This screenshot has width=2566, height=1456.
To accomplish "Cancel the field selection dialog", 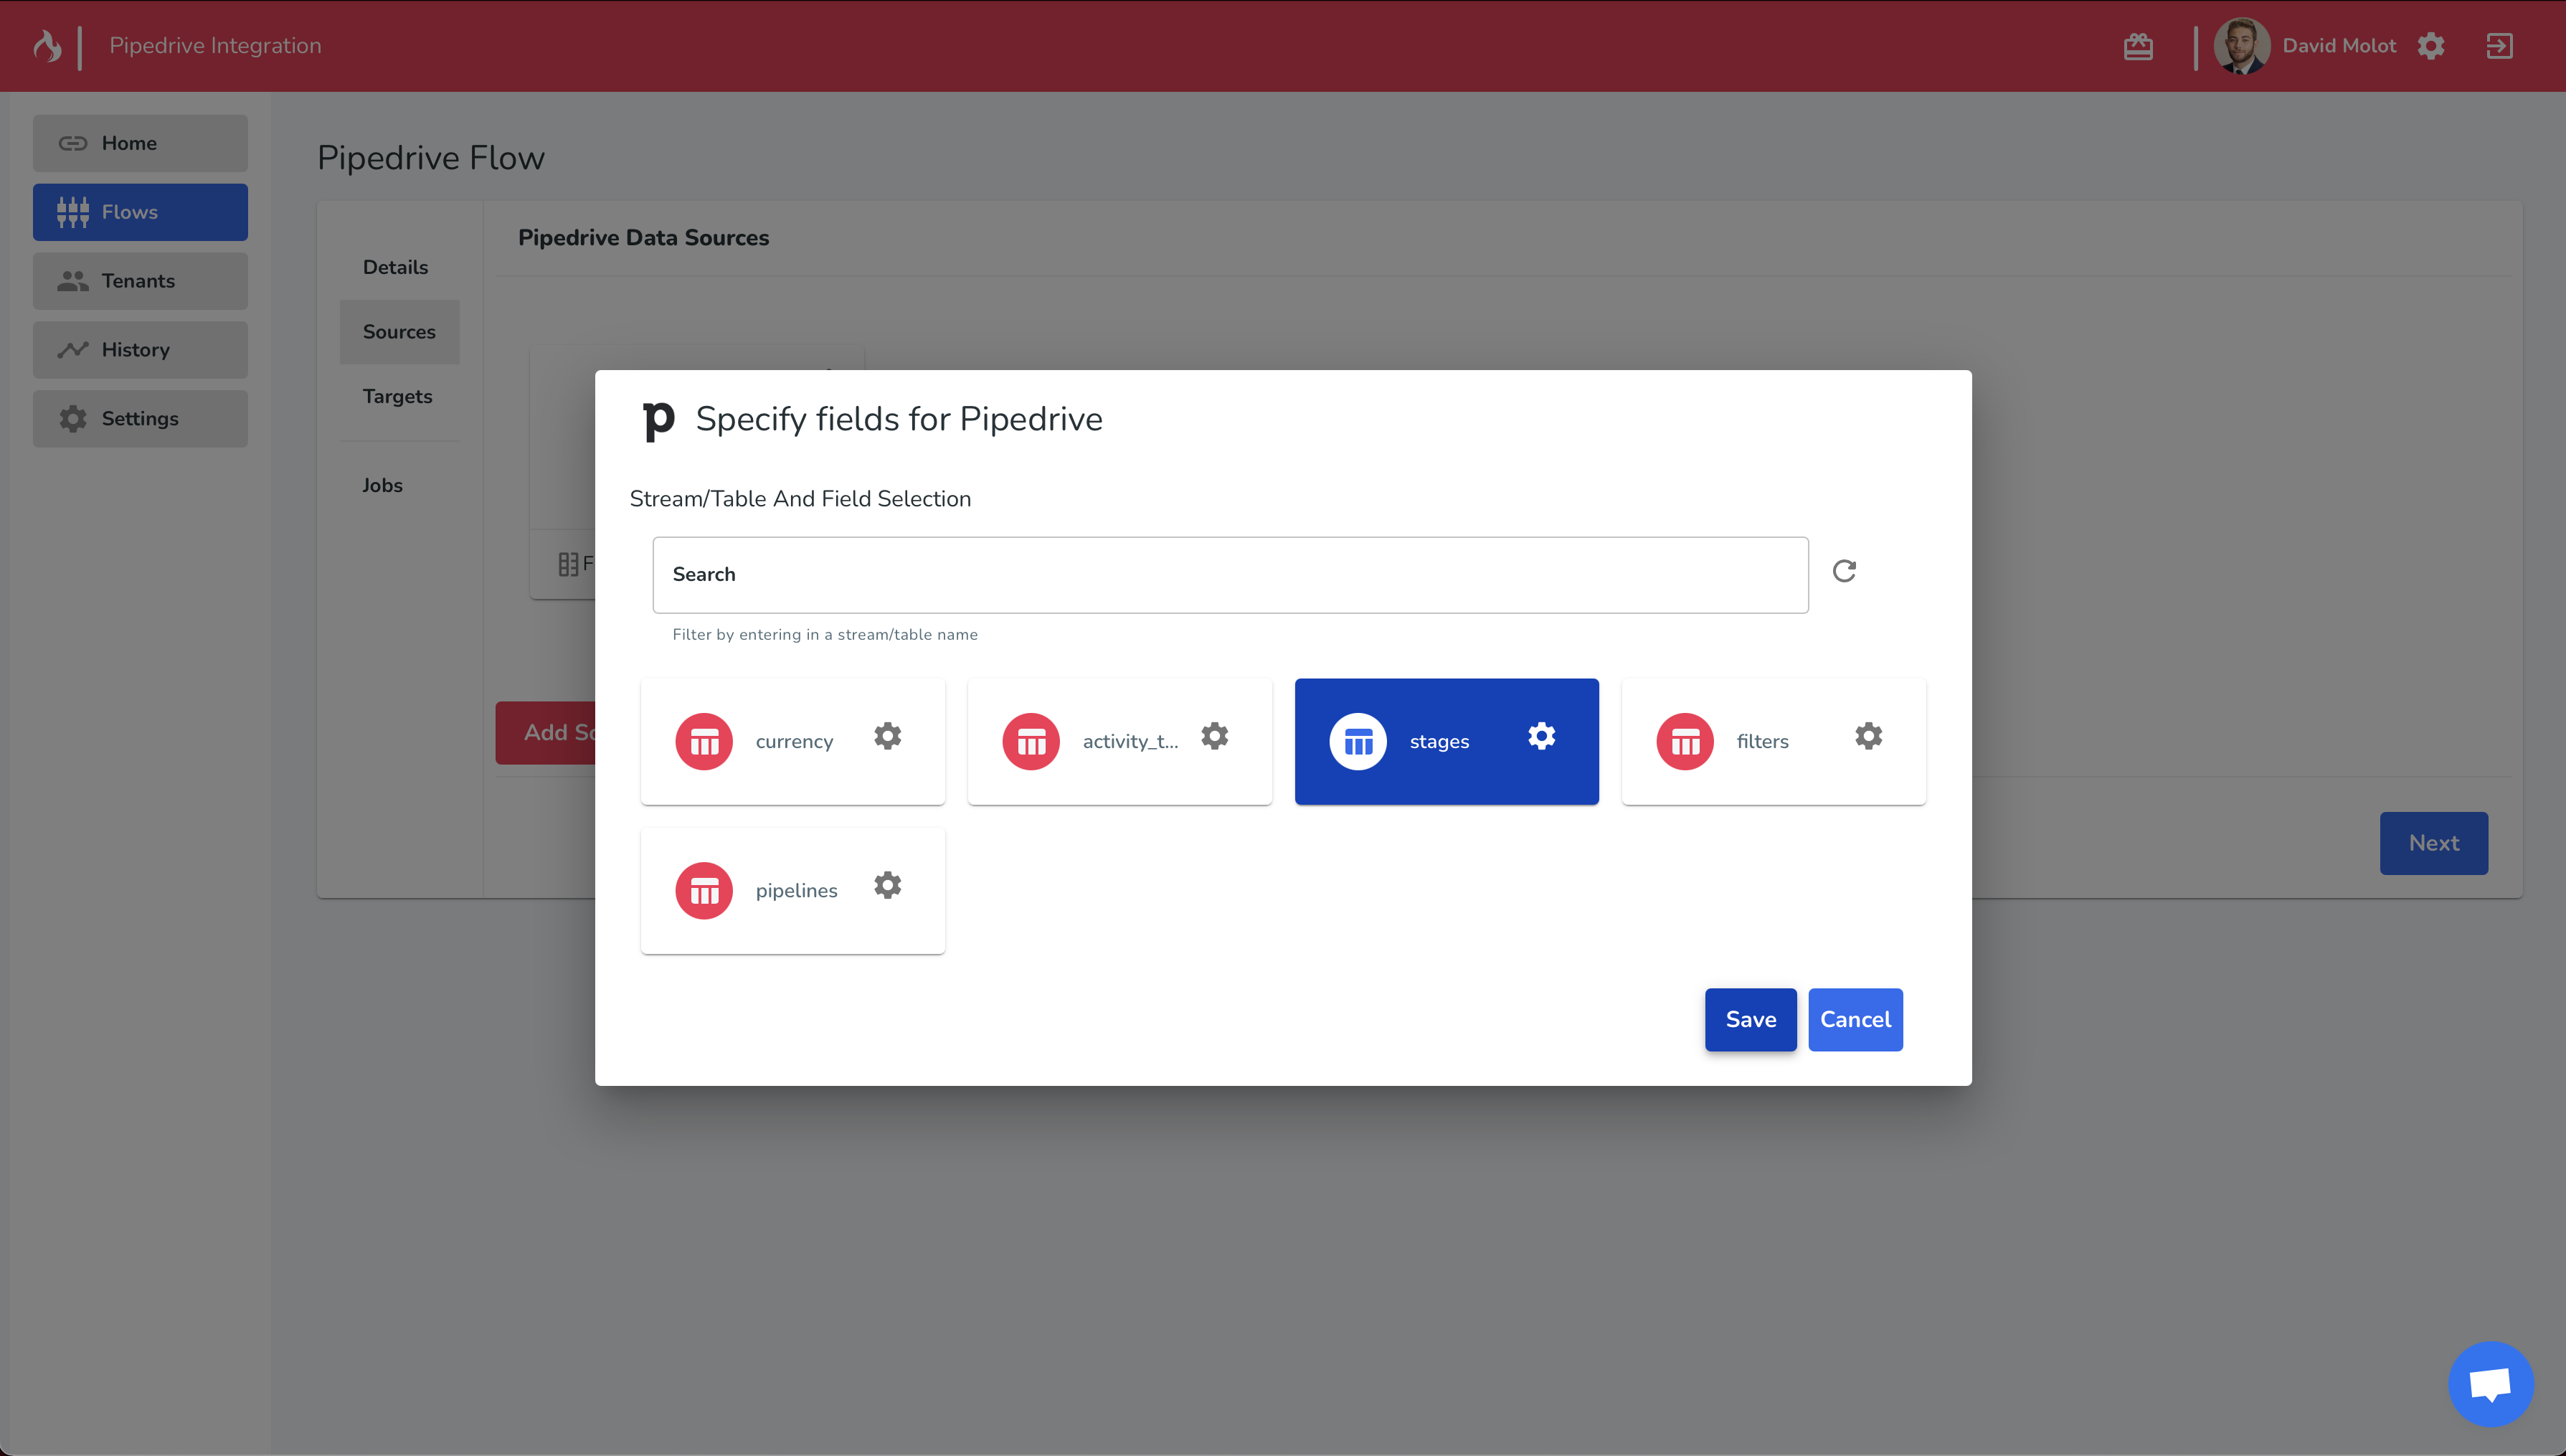I will [x=1855, y=1019].
